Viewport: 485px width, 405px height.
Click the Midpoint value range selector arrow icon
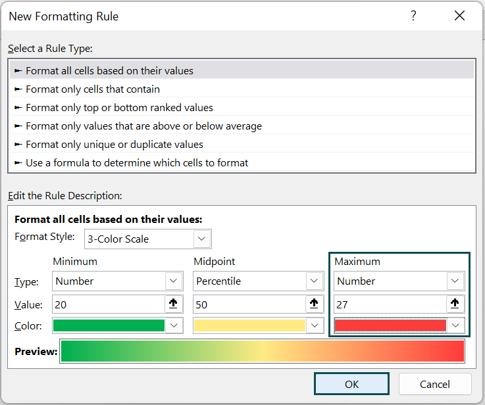314,304
